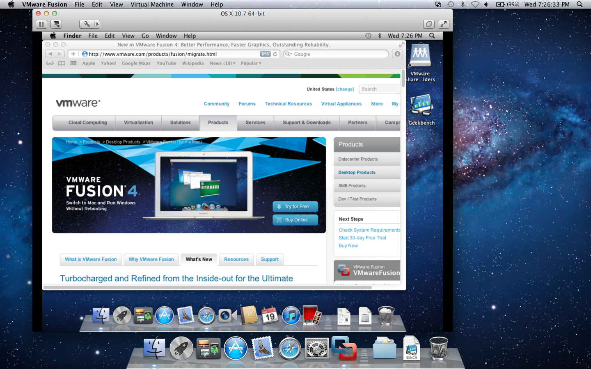The image size is (591, 369).
Task: Pause the running virtual machine
Action: (41, 24)
